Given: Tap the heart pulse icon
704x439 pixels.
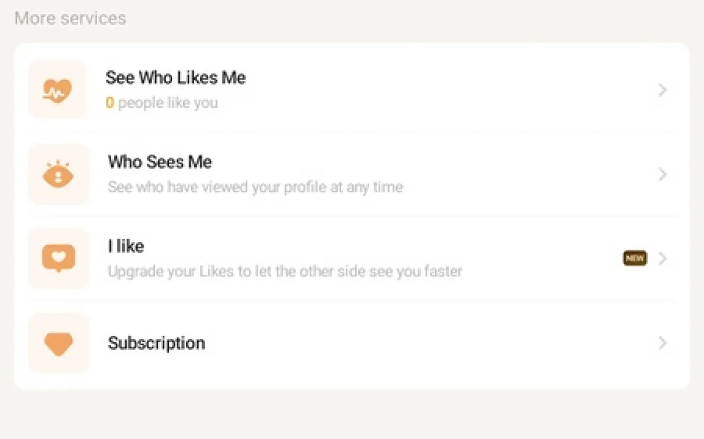Looking at the screenshot, I should 58,90.
